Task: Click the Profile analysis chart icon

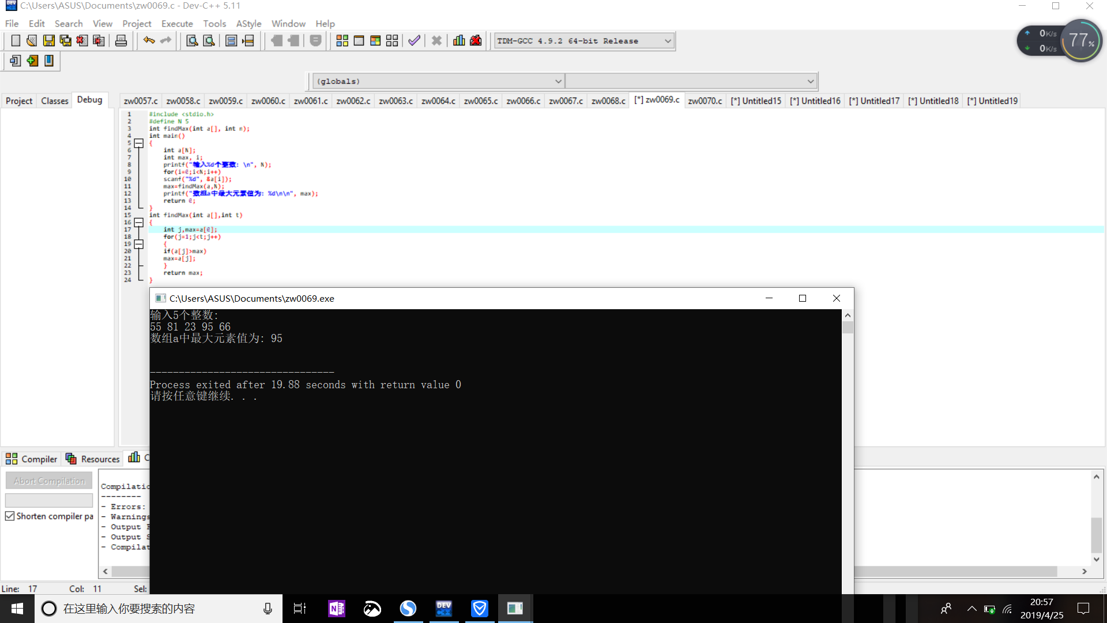Action: (459, 41)
